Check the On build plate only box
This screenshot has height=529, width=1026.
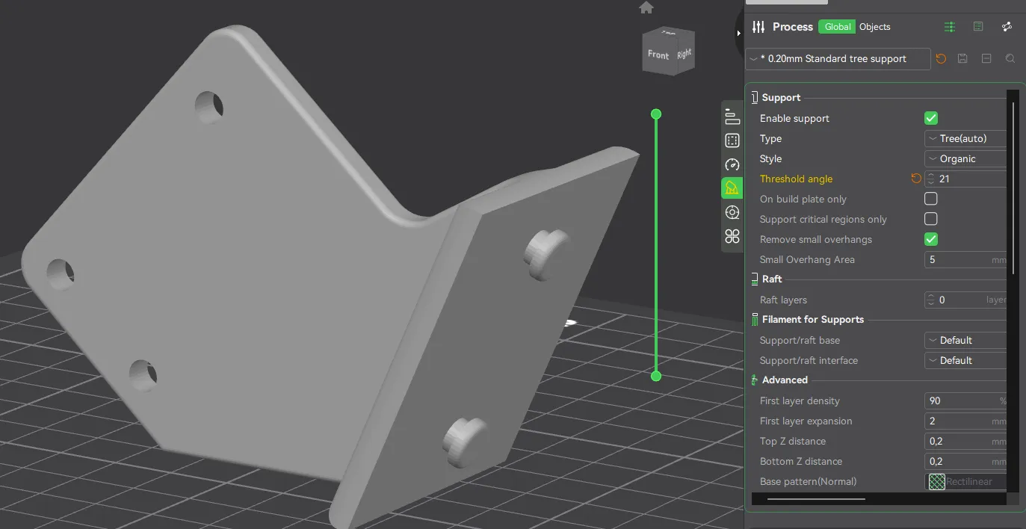click(x=931, y=199)
